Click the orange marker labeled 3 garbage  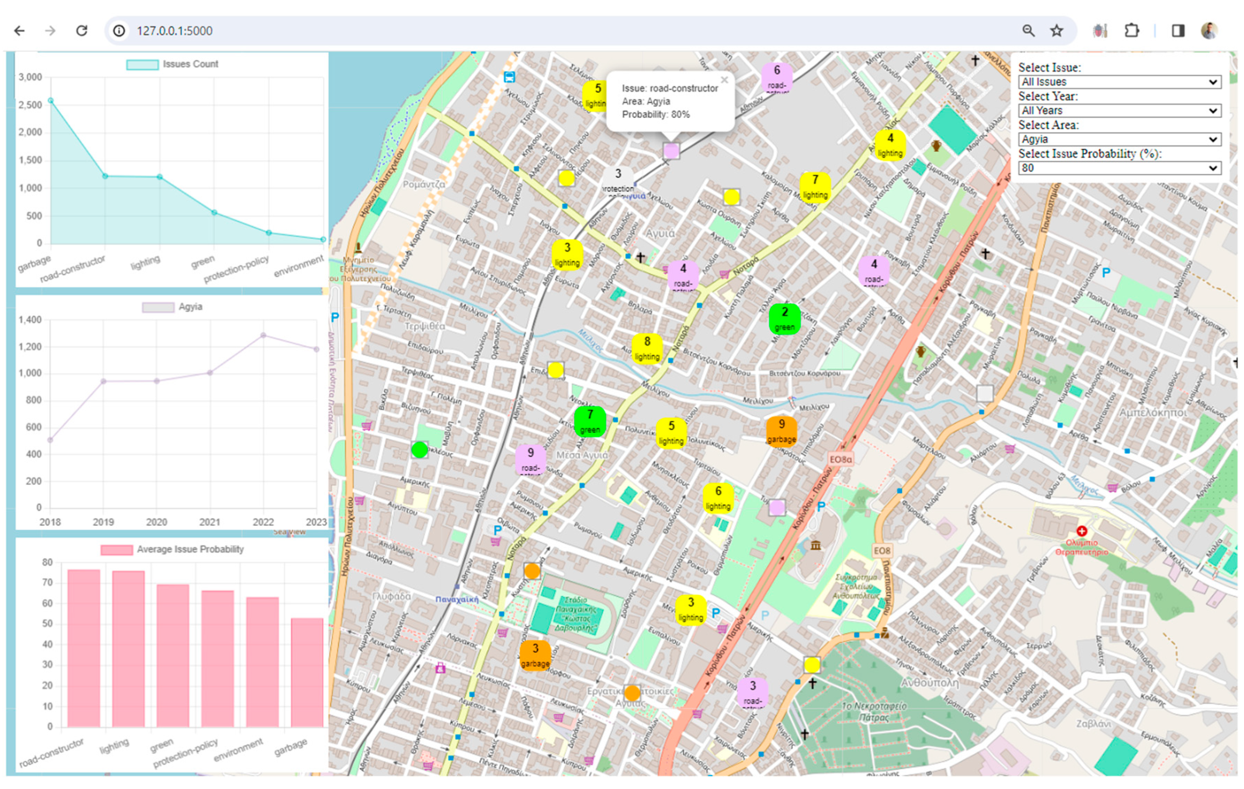tap(535, 655)
